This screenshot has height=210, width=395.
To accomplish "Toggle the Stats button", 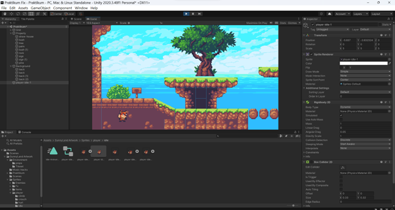I will [283, 23].
